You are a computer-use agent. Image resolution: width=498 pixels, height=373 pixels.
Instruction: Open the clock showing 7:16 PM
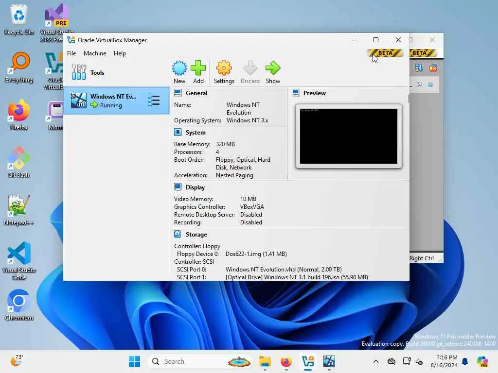pyautogui.click(x=444, y=361)
